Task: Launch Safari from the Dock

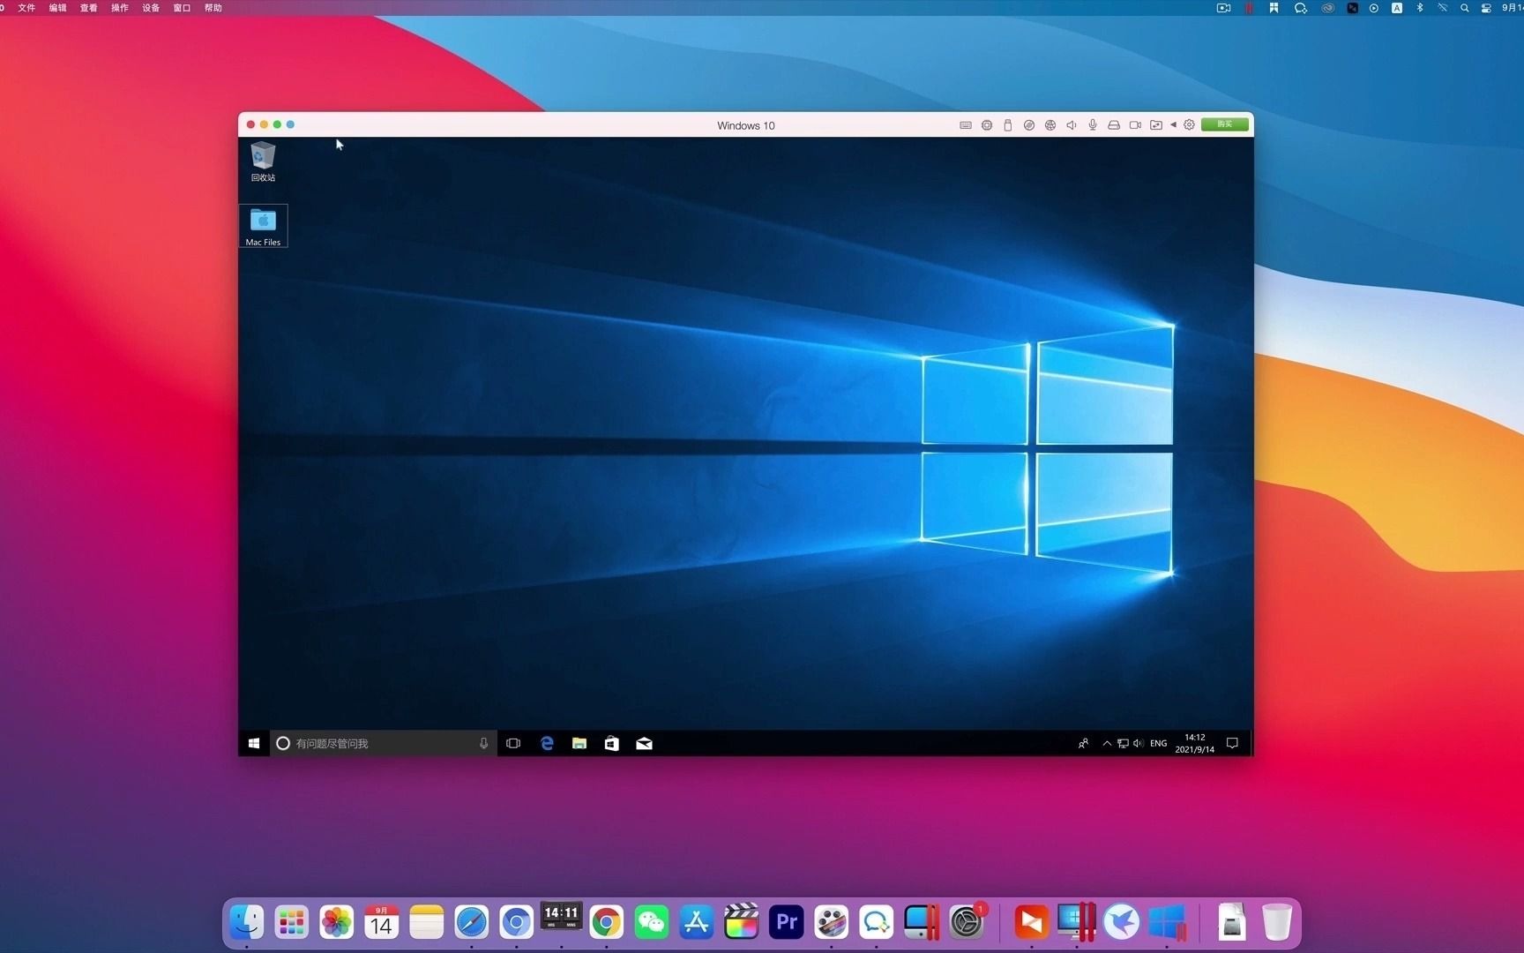Action: click(x=472, y=922)
